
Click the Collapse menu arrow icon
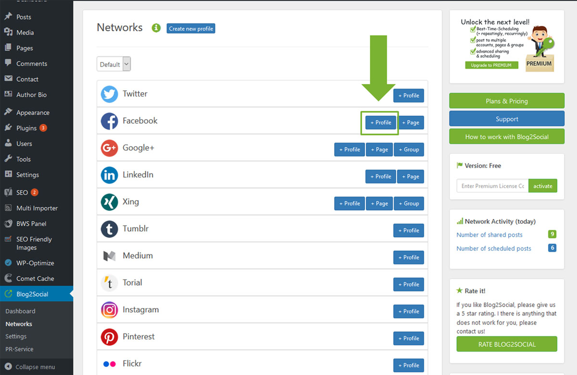coord(8,367)
